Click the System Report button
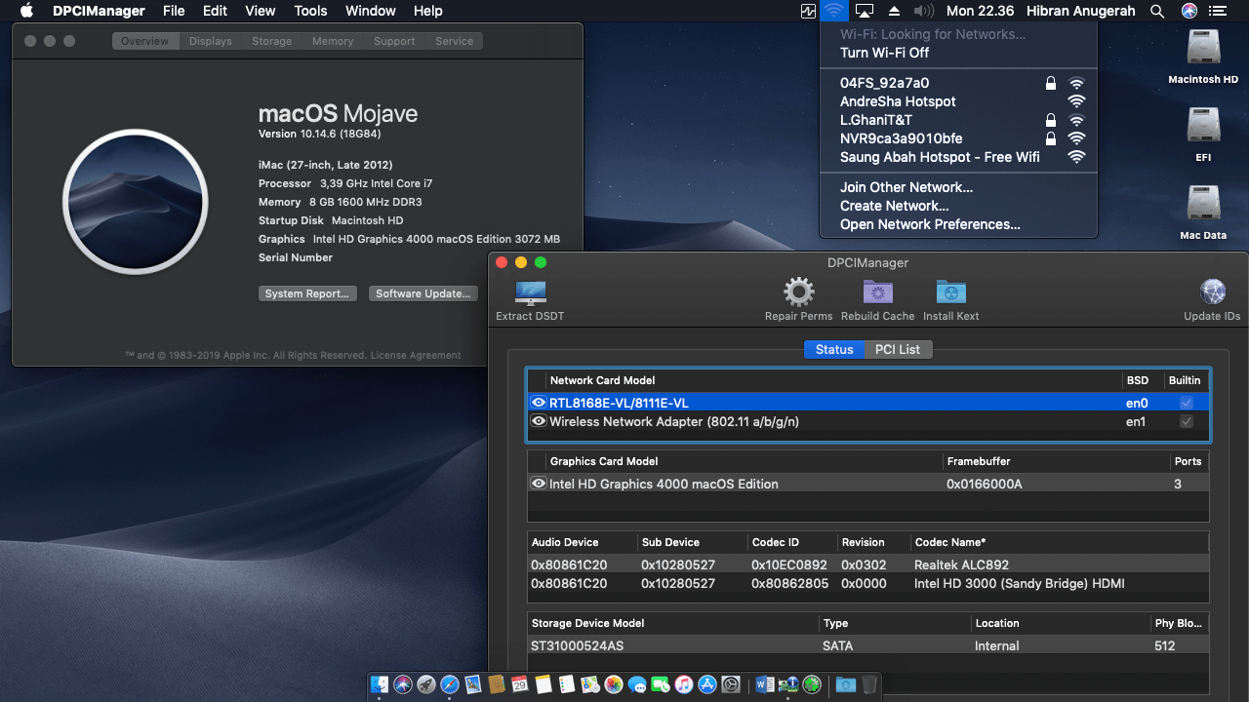The width and height of the screenshot is (1249, 702). point(307,293)
